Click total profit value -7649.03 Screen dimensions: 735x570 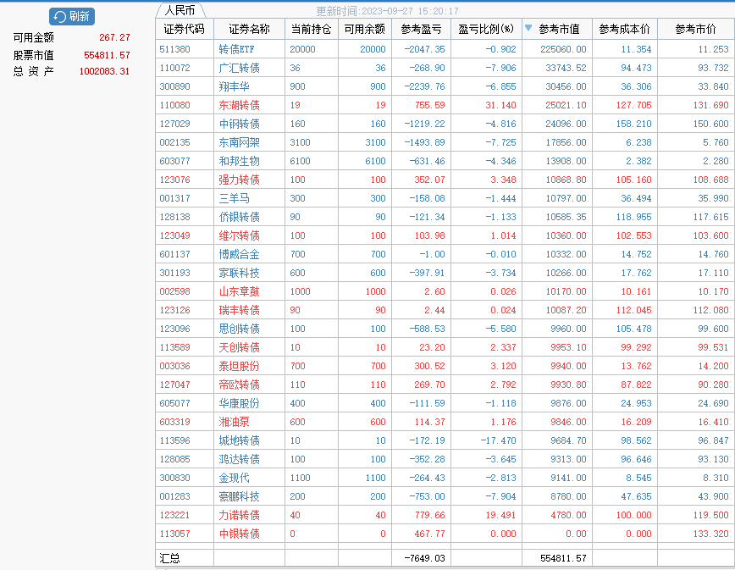tap(425, 558)
